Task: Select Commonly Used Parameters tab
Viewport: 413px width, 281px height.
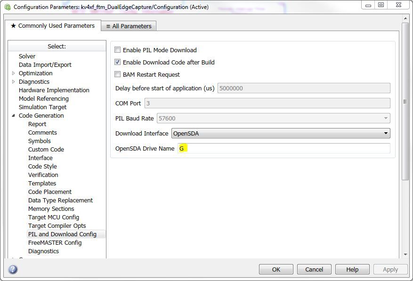Action: point(52,26)
